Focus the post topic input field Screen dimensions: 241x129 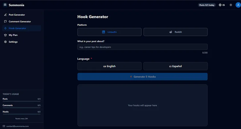tap(142, 47)
